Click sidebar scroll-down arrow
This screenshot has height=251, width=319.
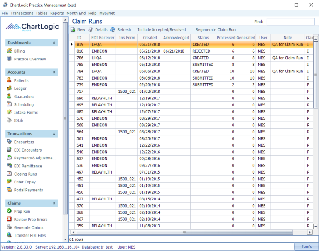pos(65,239)
